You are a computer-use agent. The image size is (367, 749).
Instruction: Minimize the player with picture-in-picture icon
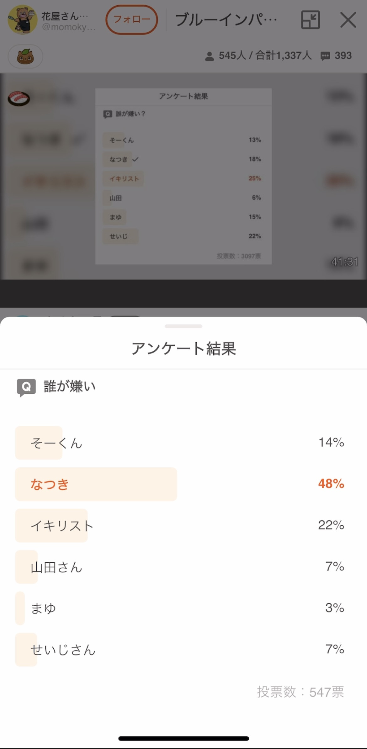[x=310, y=20]
